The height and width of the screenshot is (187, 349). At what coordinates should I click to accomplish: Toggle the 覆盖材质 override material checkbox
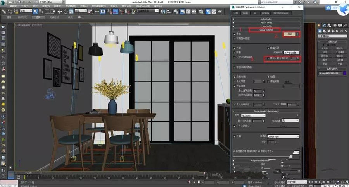268,82
